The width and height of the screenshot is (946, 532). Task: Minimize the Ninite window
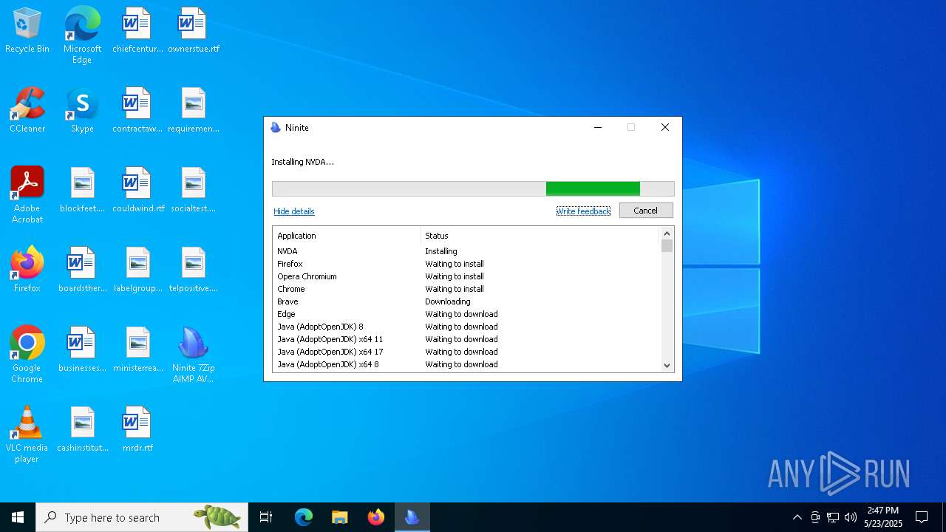pyautogui.click(x=598, y=128)
